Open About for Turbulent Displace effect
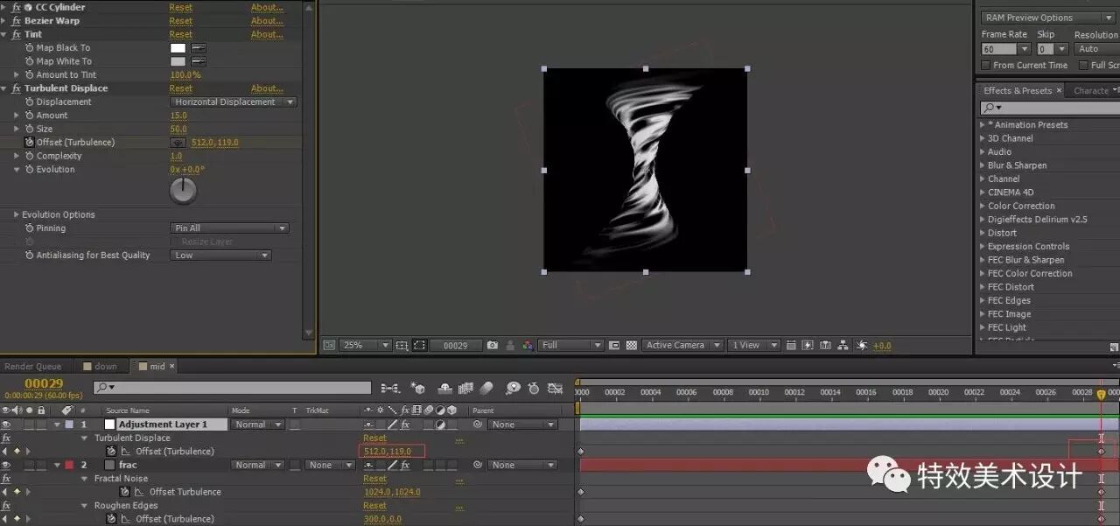 point(267,88)
